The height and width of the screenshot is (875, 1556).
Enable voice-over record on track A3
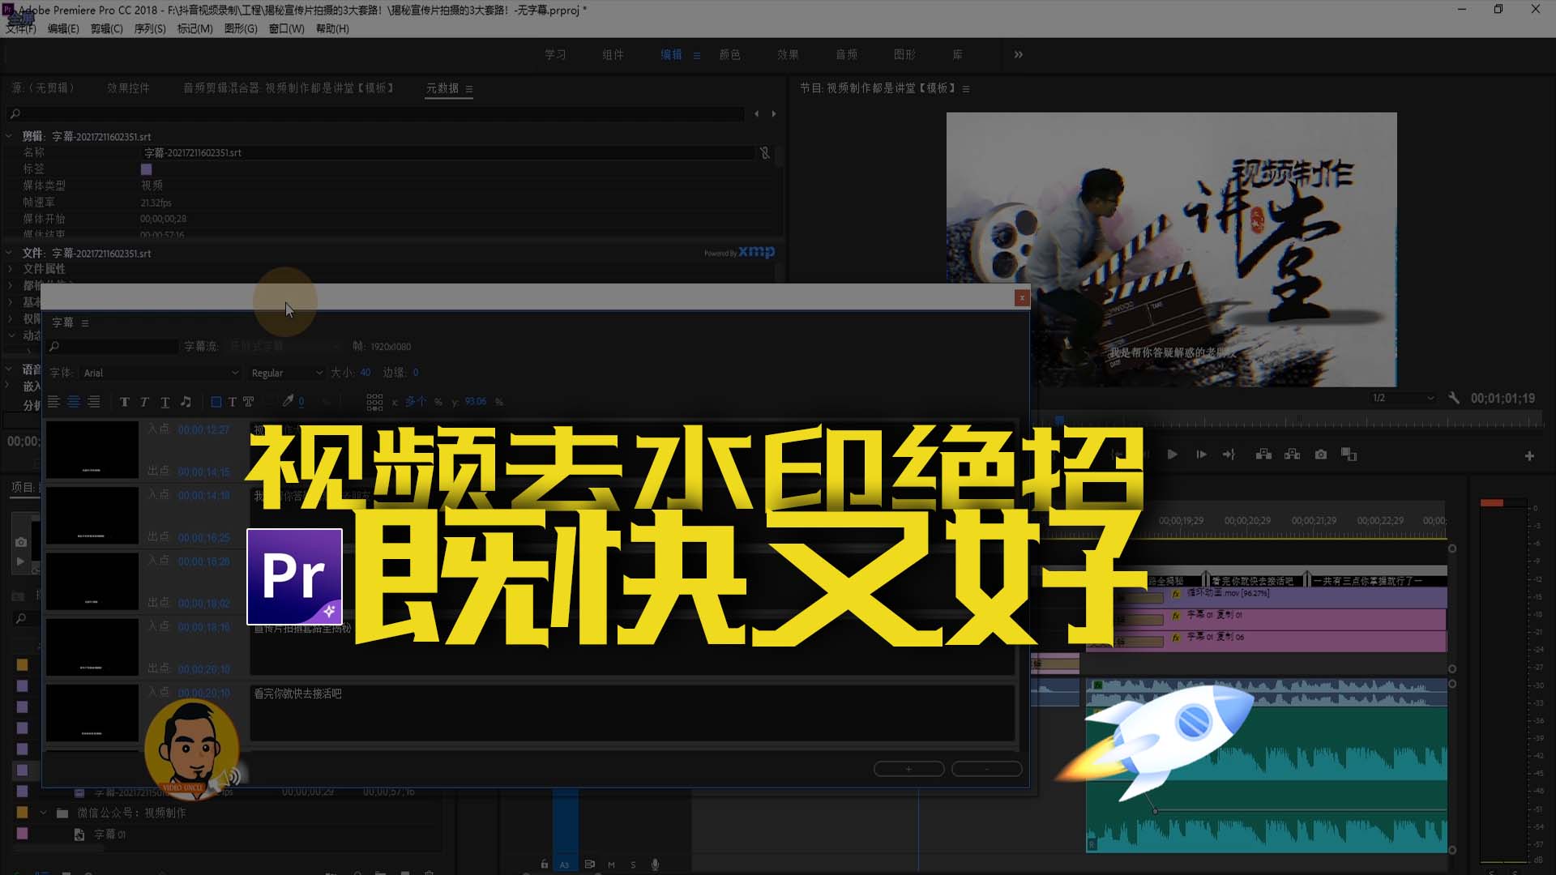pyautogui.click(x=655, y=864)
